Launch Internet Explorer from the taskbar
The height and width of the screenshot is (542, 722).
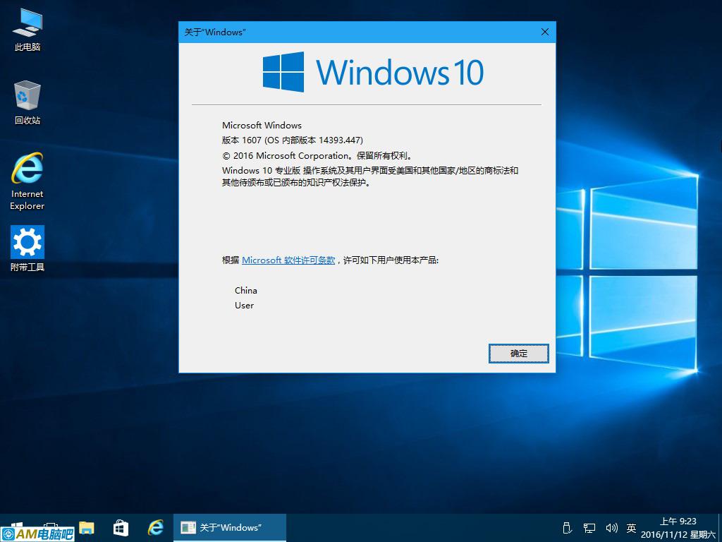(x=156, y=528)
